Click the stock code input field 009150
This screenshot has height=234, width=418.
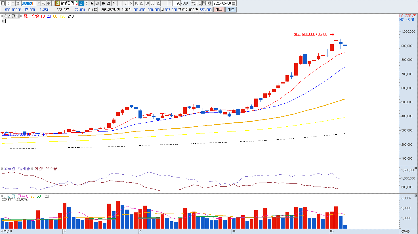pos(29,3)
